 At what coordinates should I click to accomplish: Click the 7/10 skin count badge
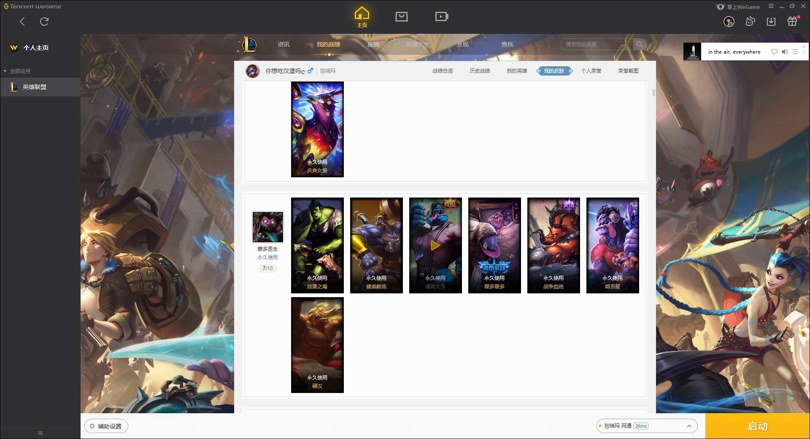(x=268, y=268)
